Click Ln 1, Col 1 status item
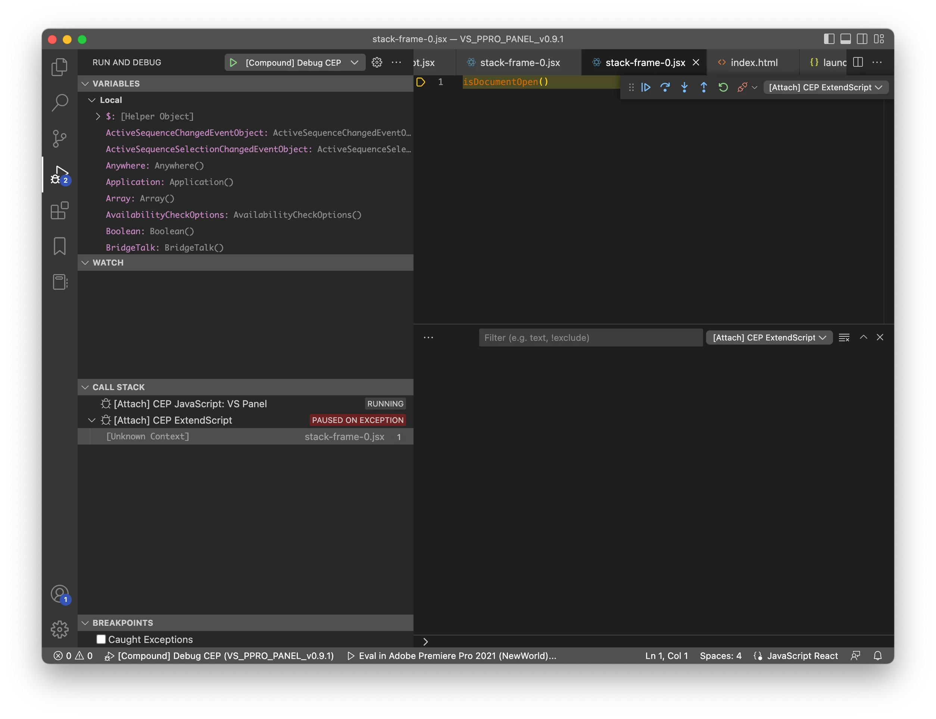This screenshot has height=719, width=936. click(x=667, y=656)
